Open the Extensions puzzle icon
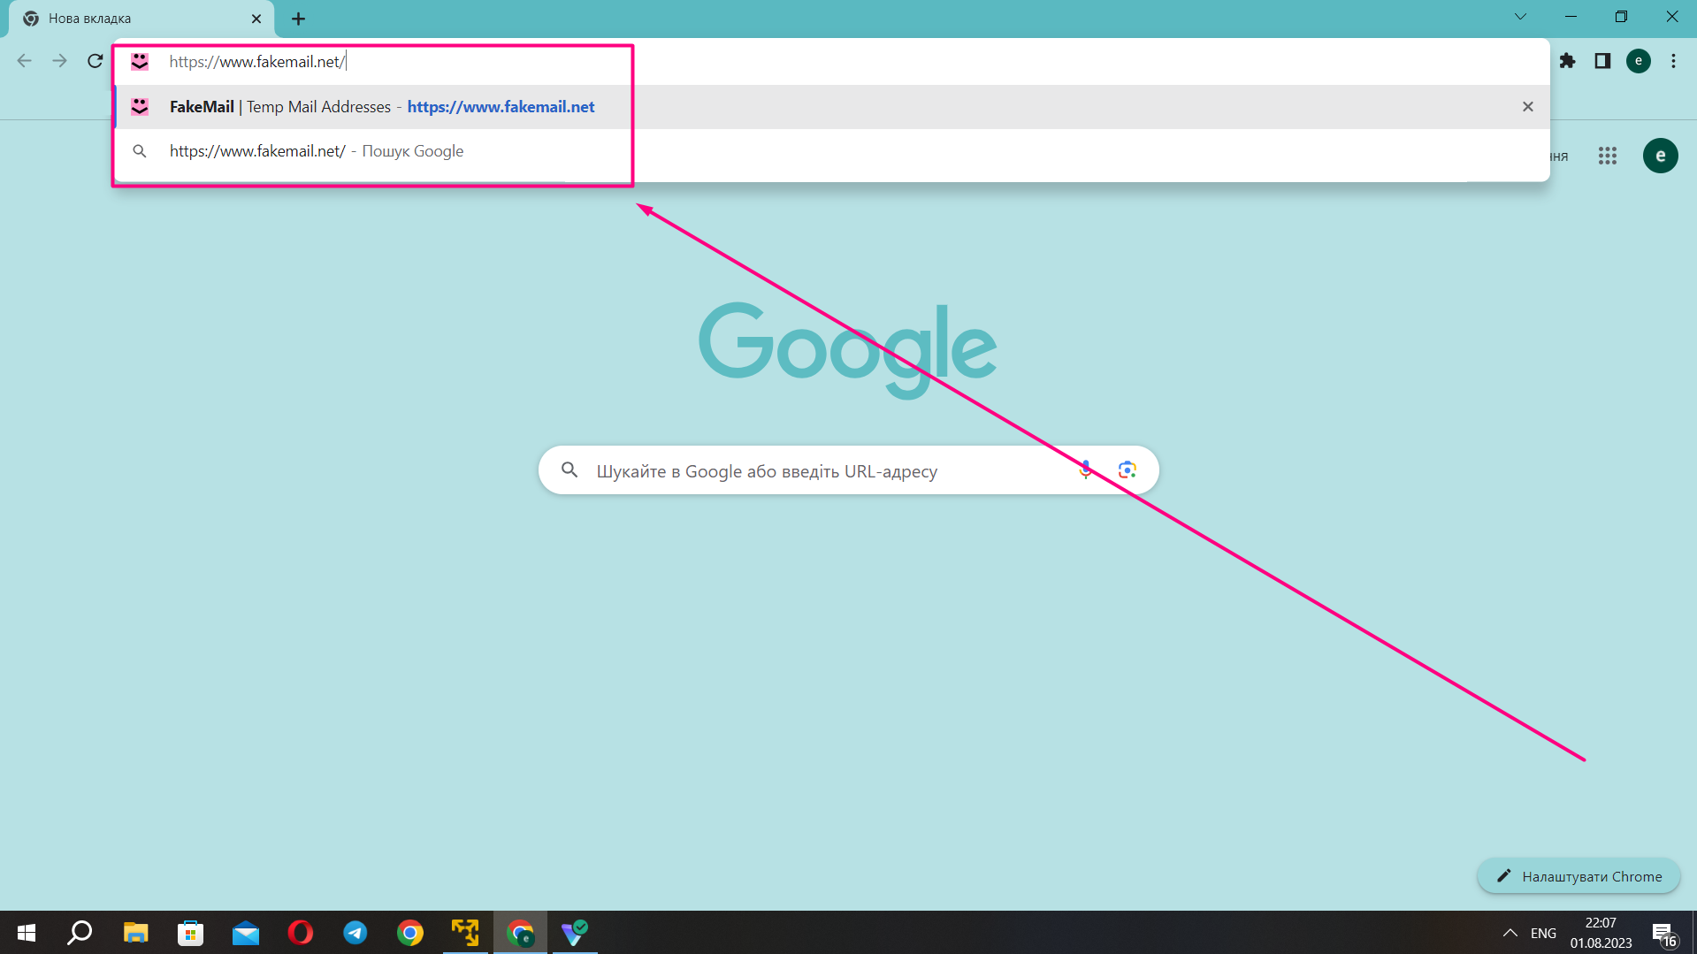1697x954 pixels. click(x=1567, y=61)
